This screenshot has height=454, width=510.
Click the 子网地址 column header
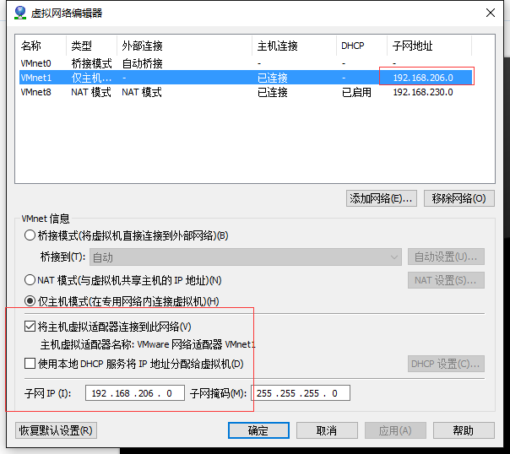pos(430,46)
